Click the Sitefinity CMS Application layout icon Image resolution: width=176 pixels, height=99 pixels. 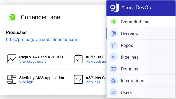(12, 79)
